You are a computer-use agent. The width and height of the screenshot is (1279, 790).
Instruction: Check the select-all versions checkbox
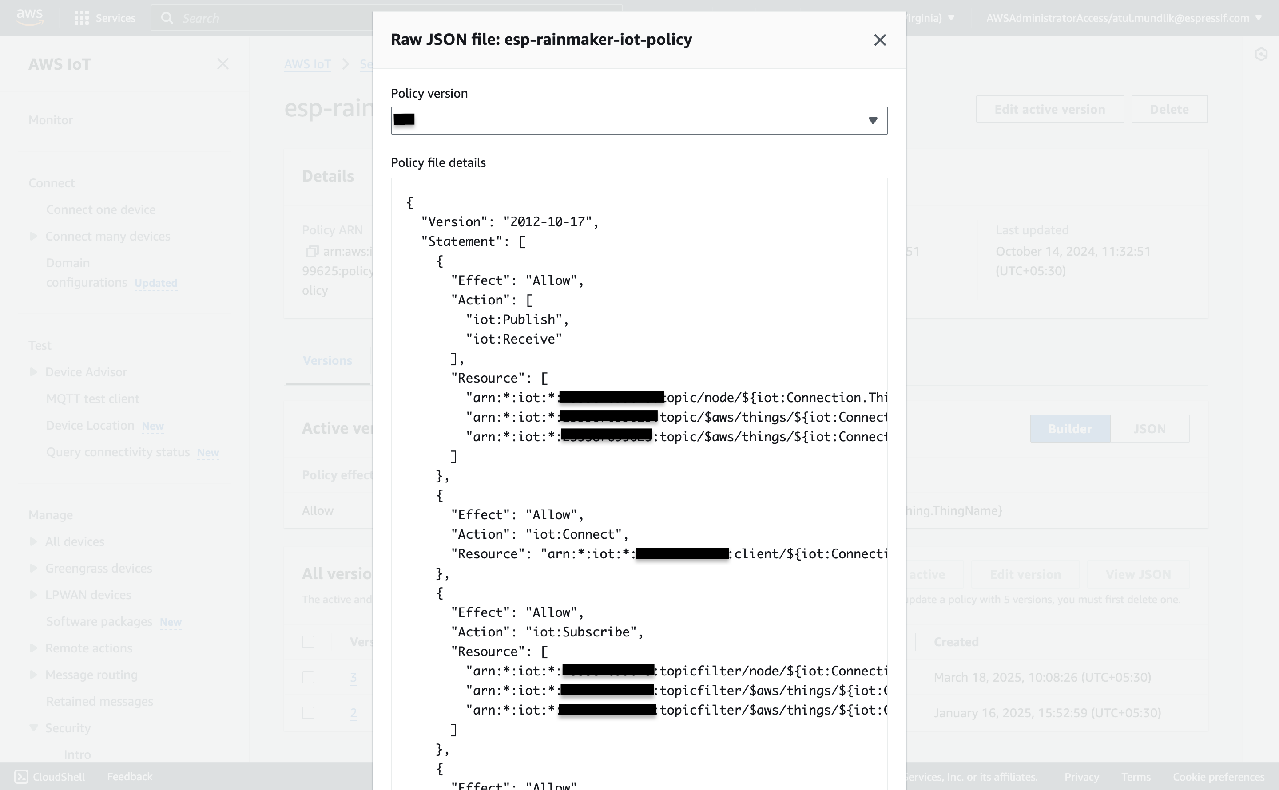pos(308,642)
